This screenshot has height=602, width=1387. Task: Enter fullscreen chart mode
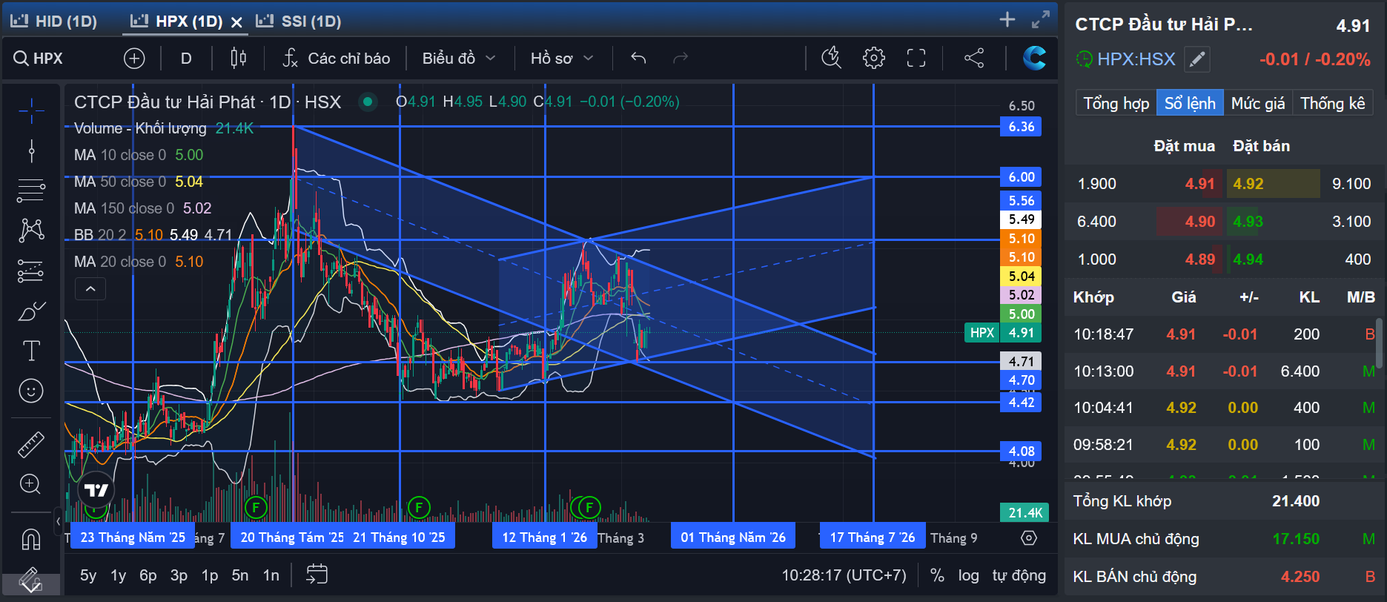(916, 58)
